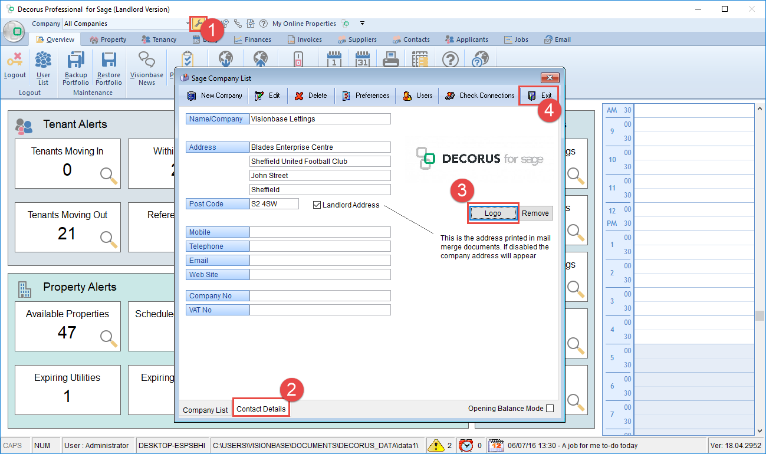Click the New Company toolbar button
The image size is (766, 454).
pos(215,96)
